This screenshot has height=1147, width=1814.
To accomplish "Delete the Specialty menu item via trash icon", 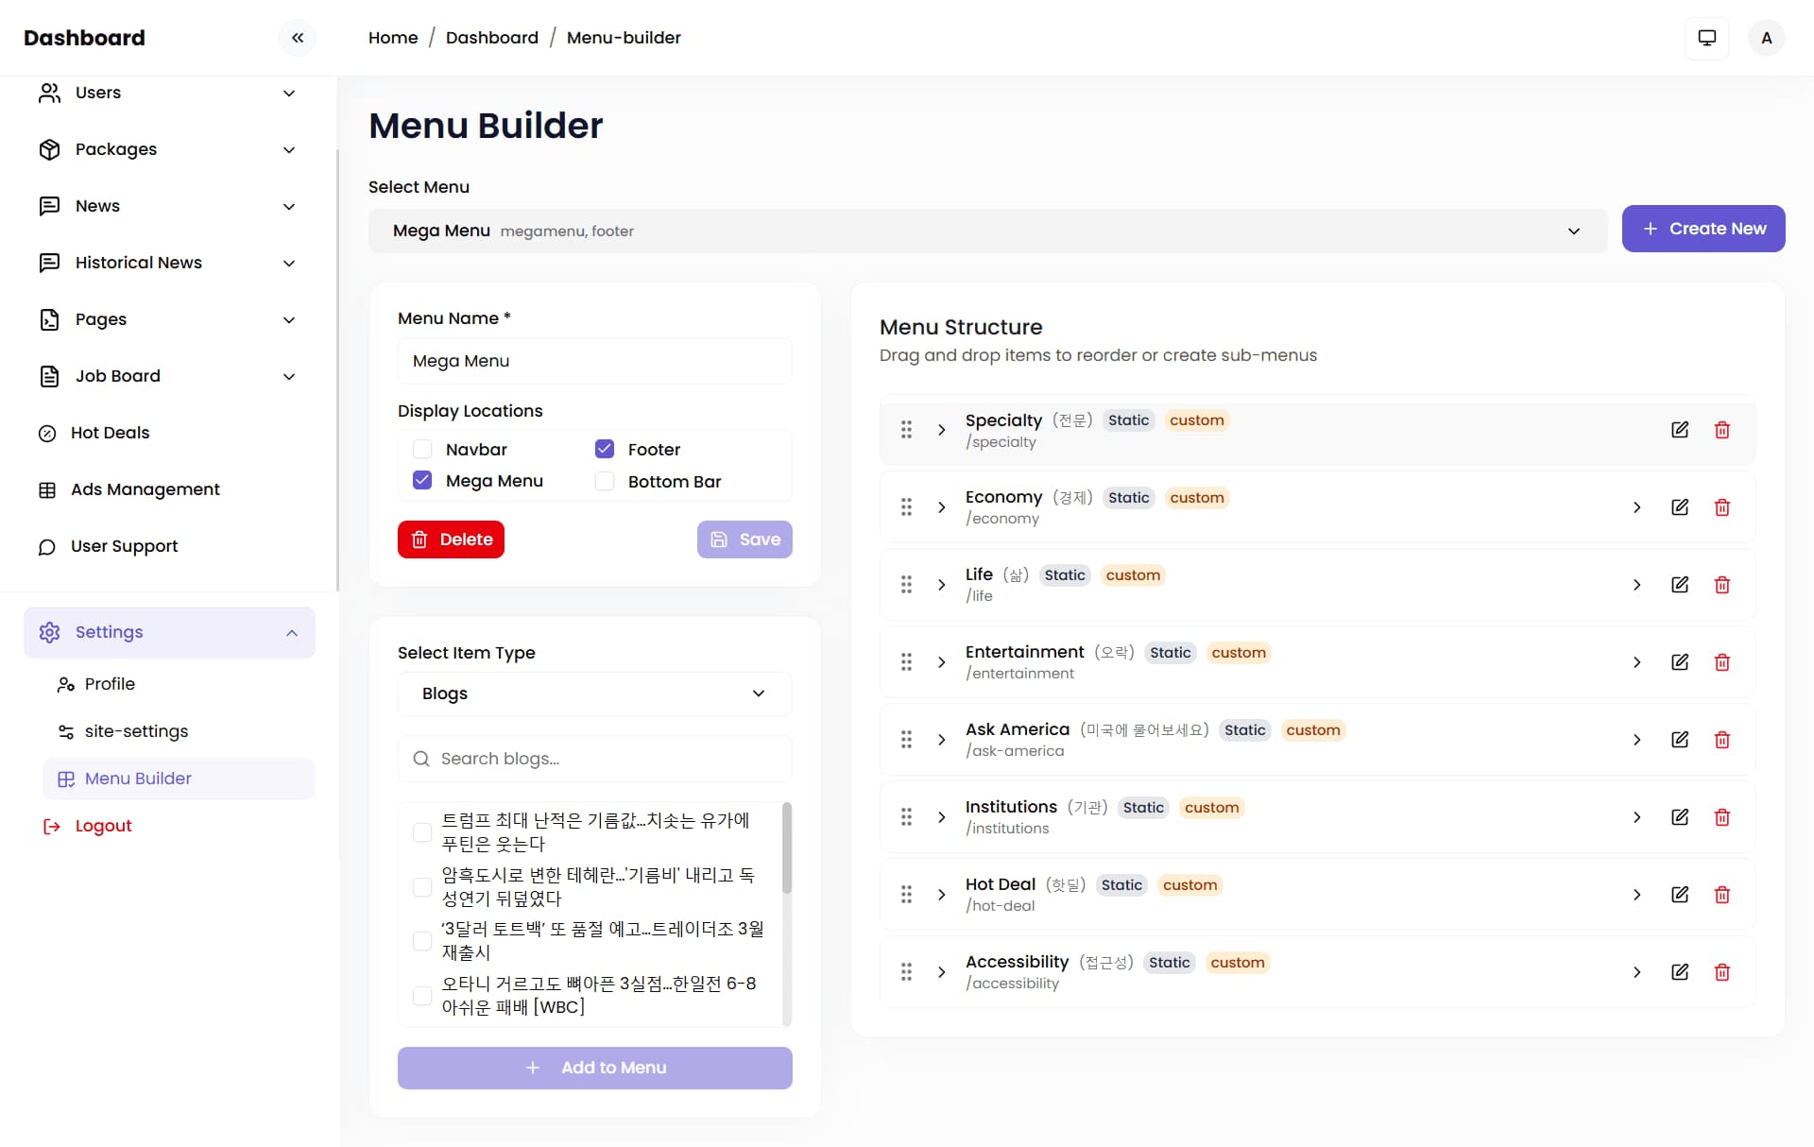I will (x=1722, y=430).
